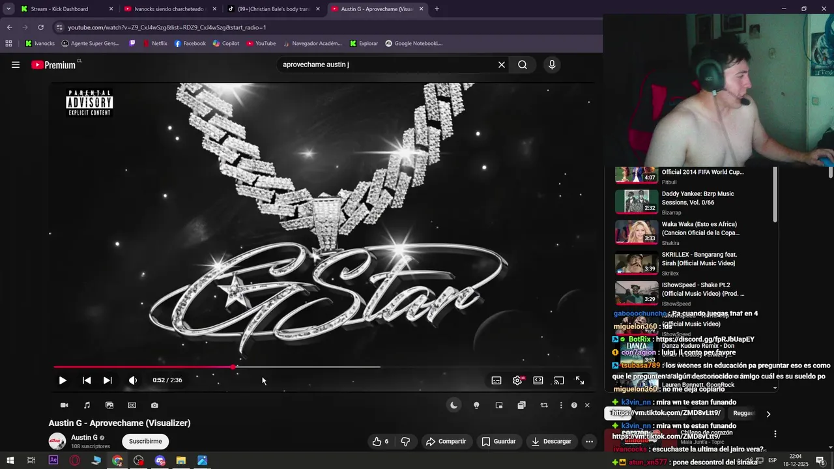Screen dimensions: 834x469
Task: Open YouTube hamburger guide menu
Action: pos(16,64)
